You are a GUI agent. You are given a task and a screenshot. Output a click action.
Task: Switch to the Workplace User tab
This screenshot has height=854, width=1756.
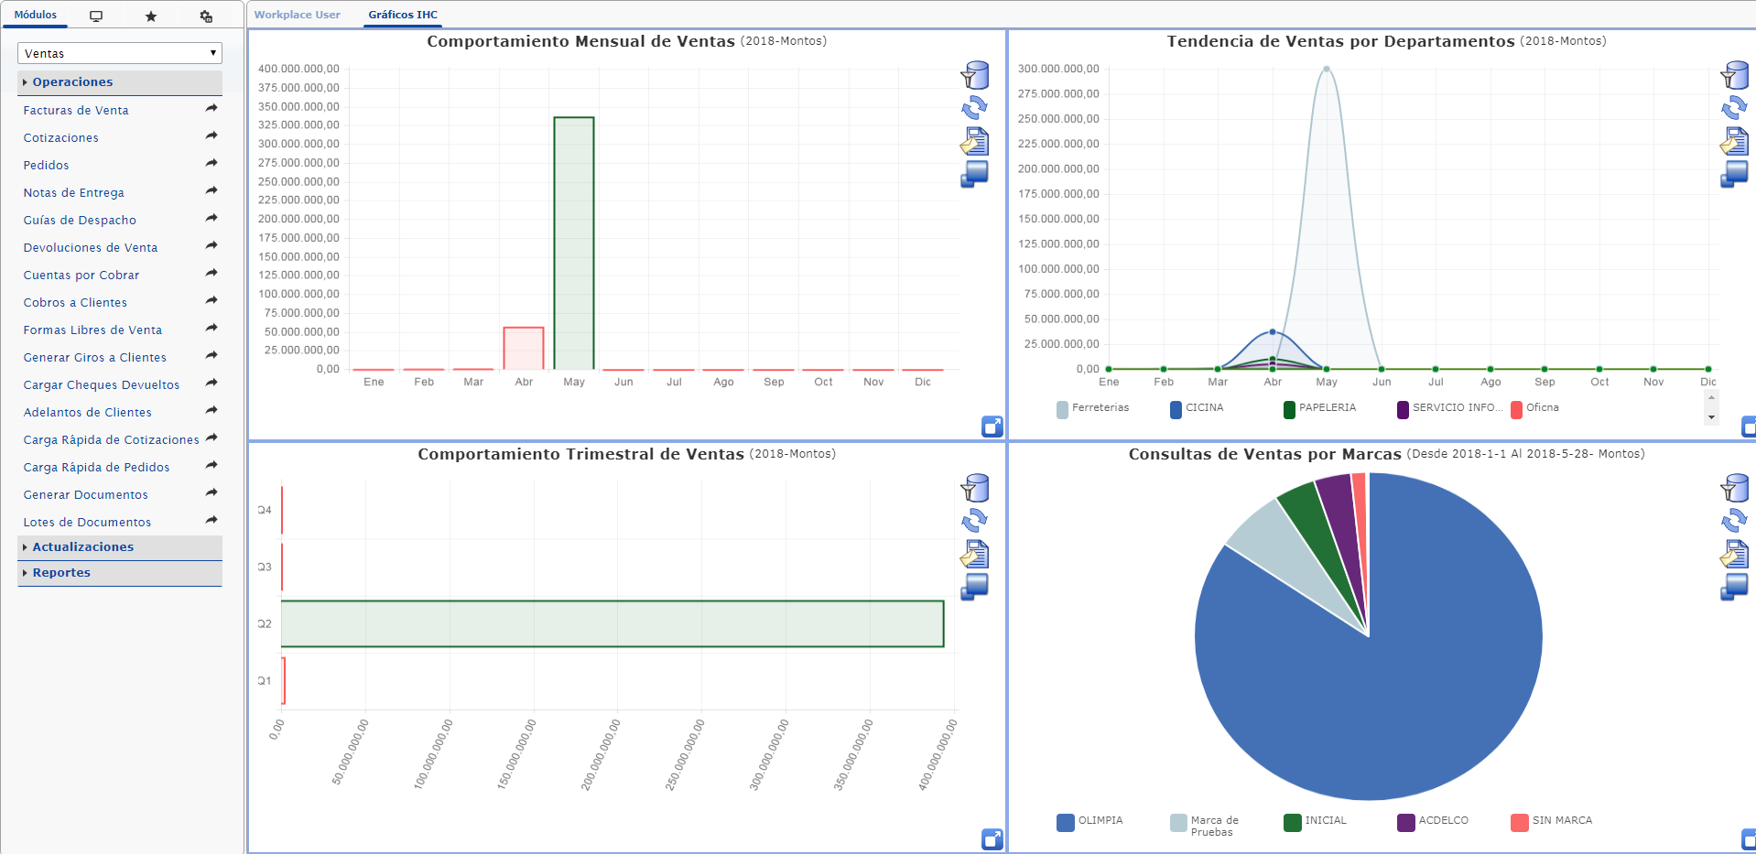tap(297, 15)
